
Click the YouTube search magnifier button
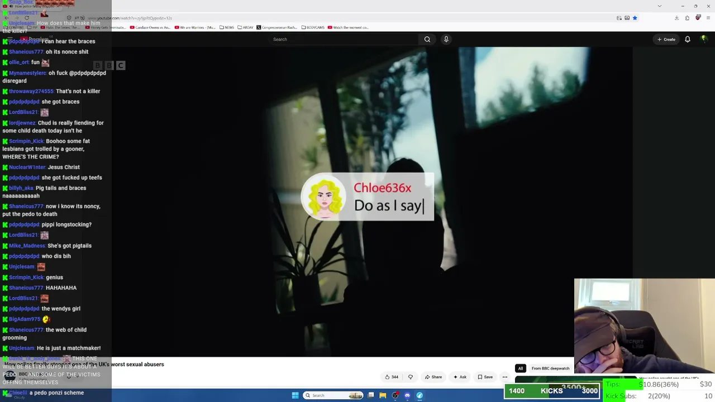[427, 39]
